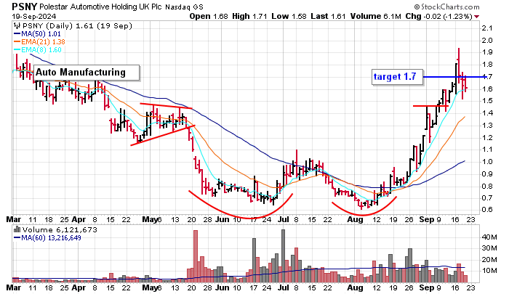Click the 10M label on the volume axis
This screenshot has width=509, height=294.
(489, 271)
